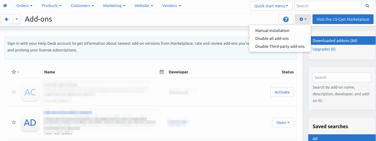Open the Website menu
This screenshot has width=376, height=141.
(x=143, y=5)
